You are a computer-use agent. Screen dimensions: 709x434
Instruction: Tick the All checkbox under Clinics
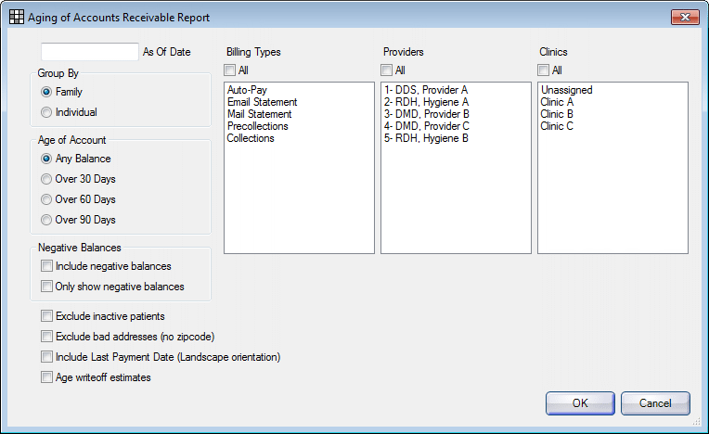coord(544,70)
